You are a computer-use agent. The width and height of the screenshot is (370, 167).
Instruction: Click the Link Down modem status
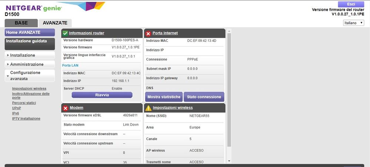131,125
